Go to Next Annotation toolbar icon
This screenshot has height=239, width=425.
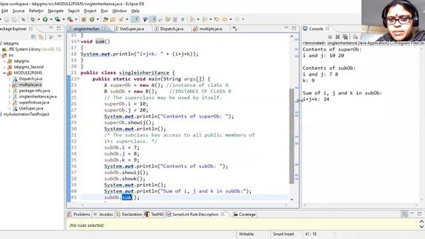tap(192, 19)
